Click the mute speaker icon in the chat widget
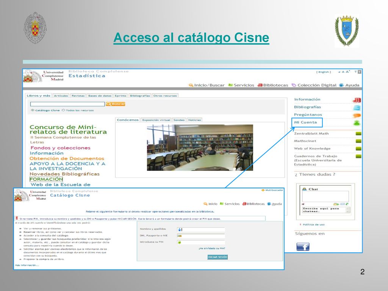Image resolution: width=388 pixels, height=291 pixels. 303,204
